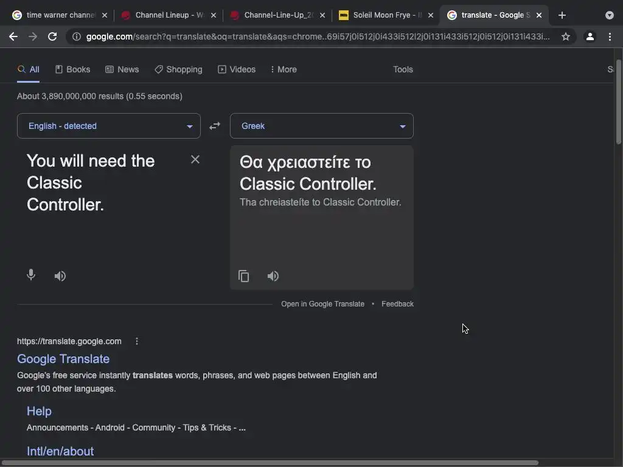Close the 'translate - Google' tab
Image resolution: width=623 pixels, height=467 pixels.
point(539,15)
